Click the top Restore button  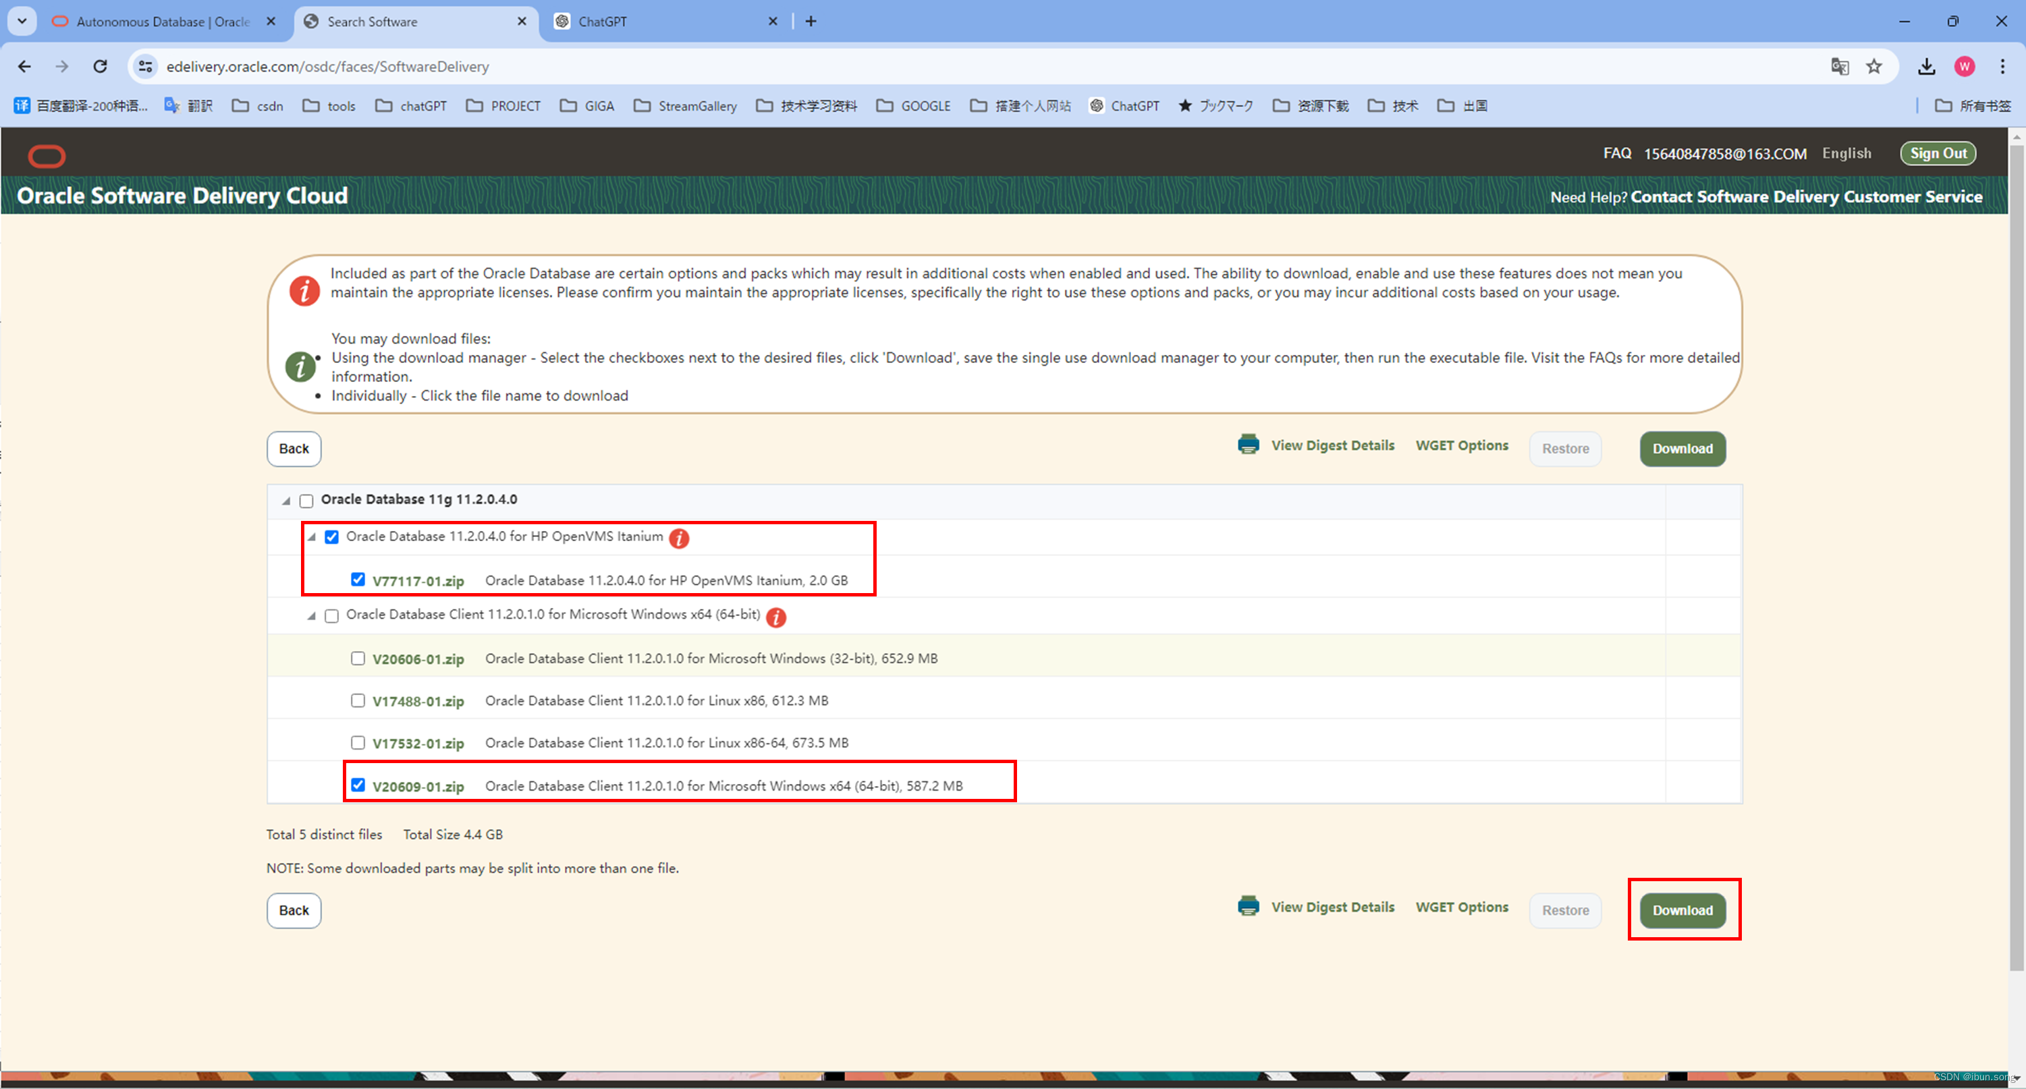1565,449
